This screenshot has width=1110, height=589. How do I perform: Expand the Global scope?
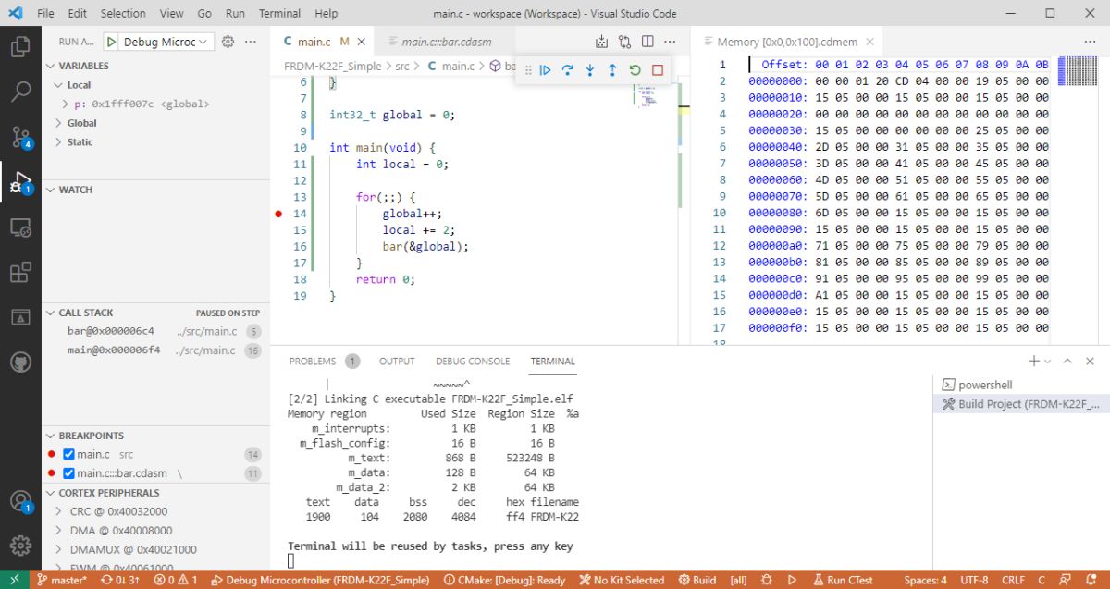(x=59, y=123)
